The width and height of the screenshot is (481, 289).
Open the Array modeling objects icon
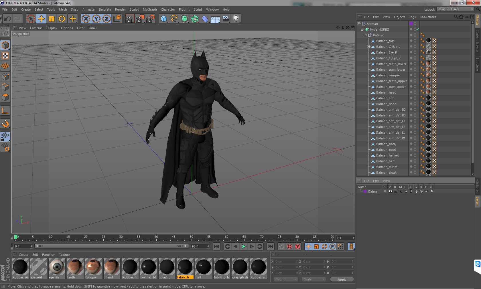(x=195, y=19)
